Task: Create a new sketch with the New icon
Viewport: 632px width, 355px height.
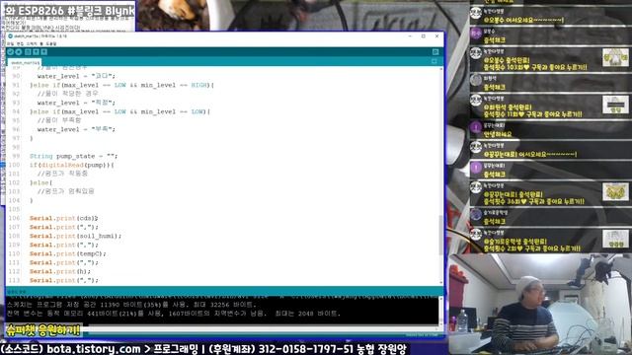Action: click(28, 52)
